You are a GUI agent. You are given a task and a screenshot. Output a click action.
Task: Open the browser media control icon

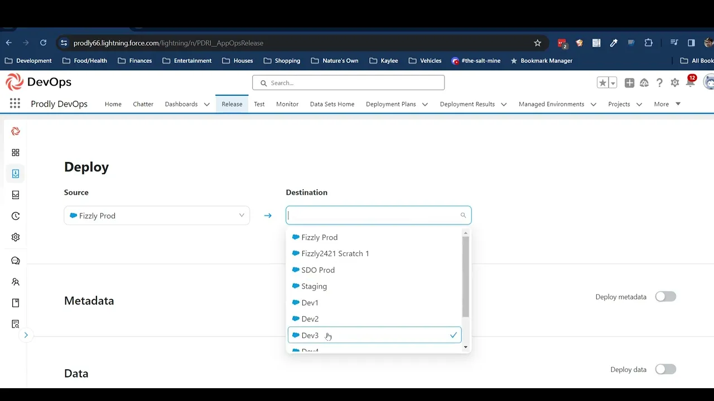tap(674, 43)
